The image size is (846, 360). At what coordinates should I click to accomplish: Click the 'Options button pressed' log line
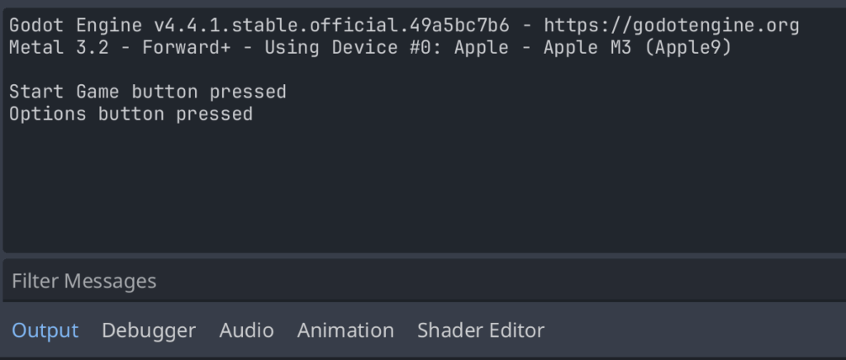(131, 114)
